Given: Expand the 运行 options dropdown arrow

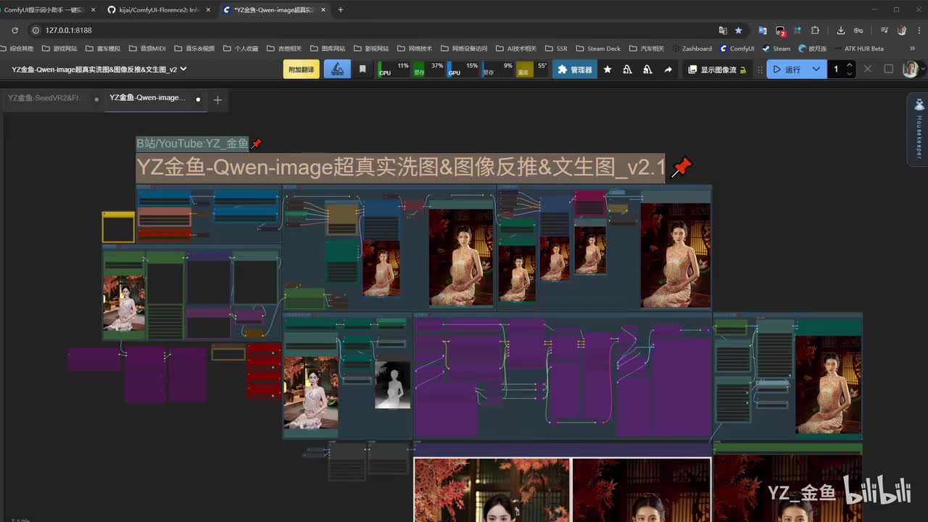Looking at the screenshot, I should click(816, 69).
